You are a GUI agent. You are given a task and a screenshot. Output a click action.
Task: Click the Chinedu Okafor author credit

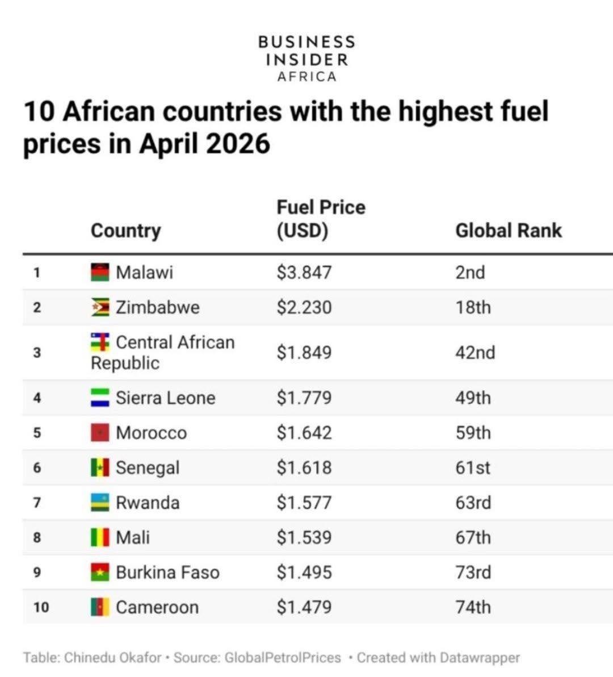[113, 658]
